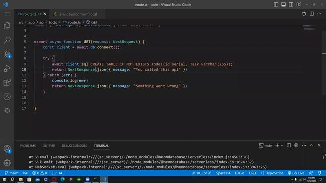Change indentation via Spaces: 4
Screen dimensions: 326x183
click(223, 173)
